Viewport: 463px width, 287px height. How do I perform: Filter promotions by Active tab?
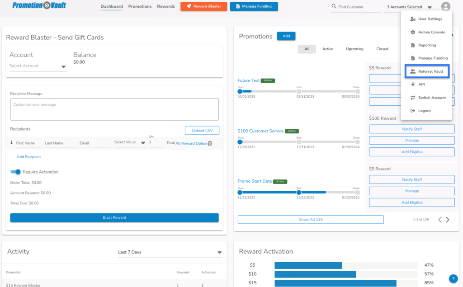328,49
